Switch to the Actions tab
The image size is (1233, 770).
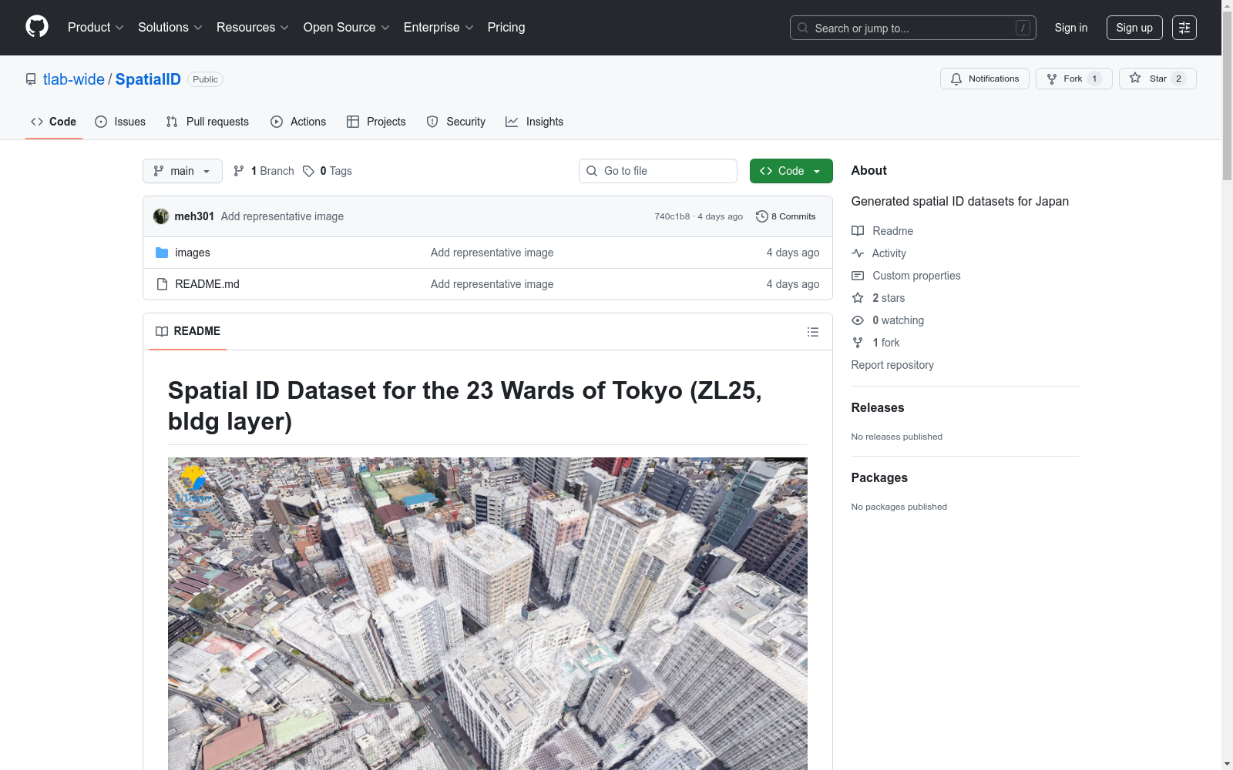(298, 122)
